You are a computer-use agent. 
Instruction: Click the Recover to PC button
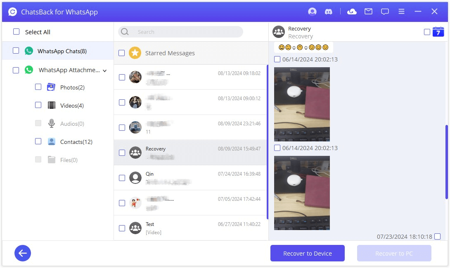point(394,253)
